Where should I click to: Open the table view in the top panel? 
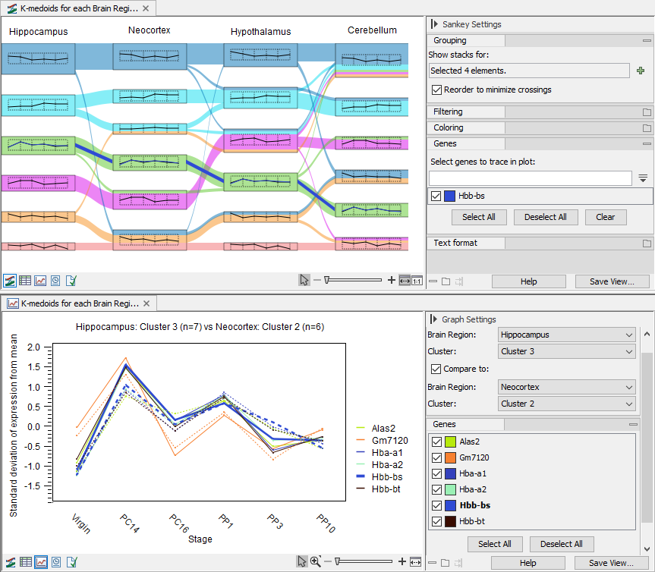pos(24,280)
